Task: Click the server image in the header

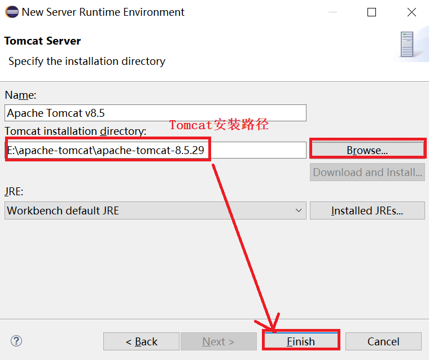Action: coord(407,45)
